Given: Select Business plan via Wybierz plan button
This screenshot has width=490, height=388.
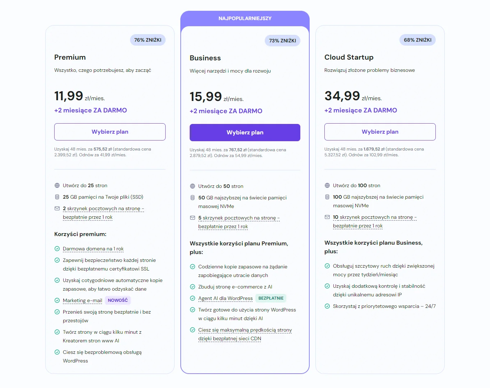Looking at the screenshot, I should pyautogui.click(x=245, y=133).
